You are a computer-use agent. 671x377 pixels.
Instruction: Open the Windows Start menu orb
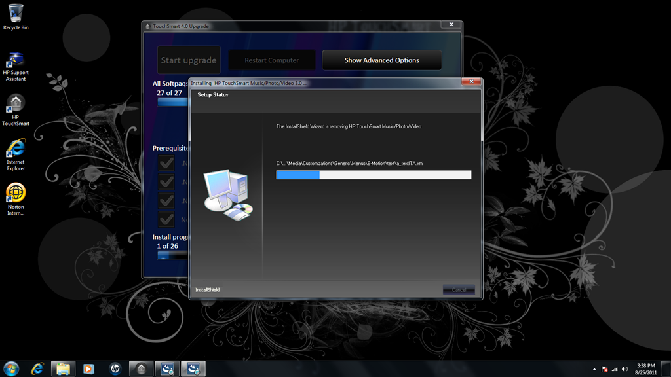pyautogui.click(x=11, y=368)
